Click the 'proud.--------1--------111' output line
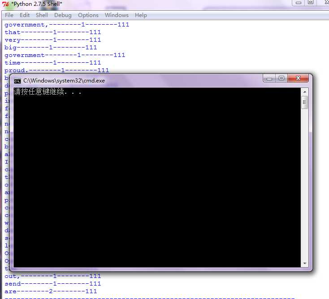This screenshot has height=299, width=329. coord(56,70)
